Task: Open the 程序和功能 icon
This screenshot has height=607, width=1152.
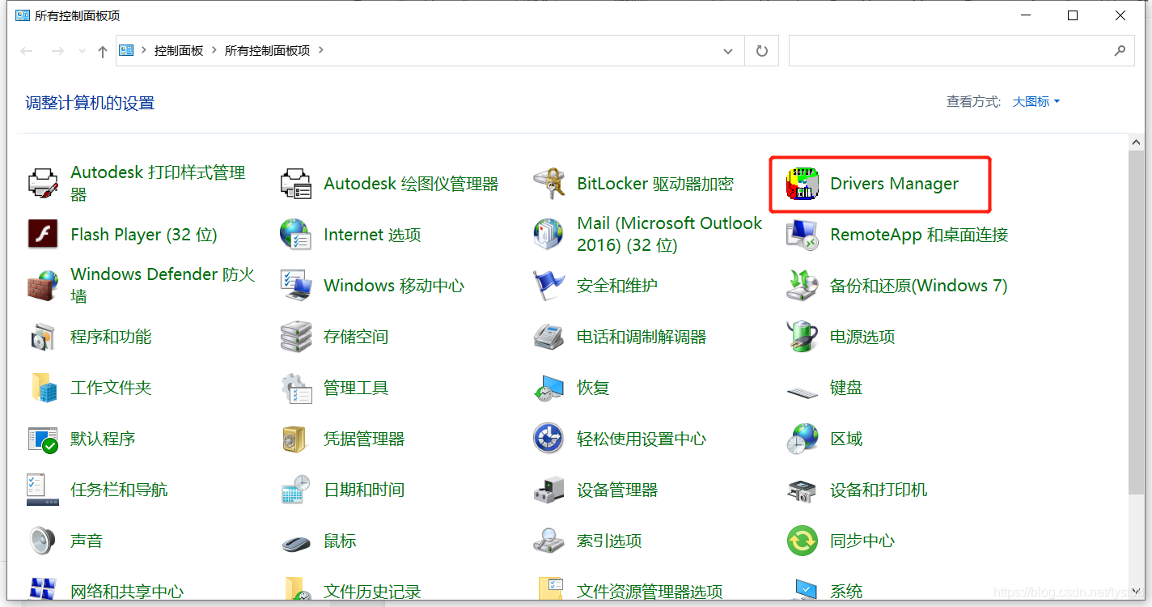Action: pyautogui.click(x=43, y=337)
